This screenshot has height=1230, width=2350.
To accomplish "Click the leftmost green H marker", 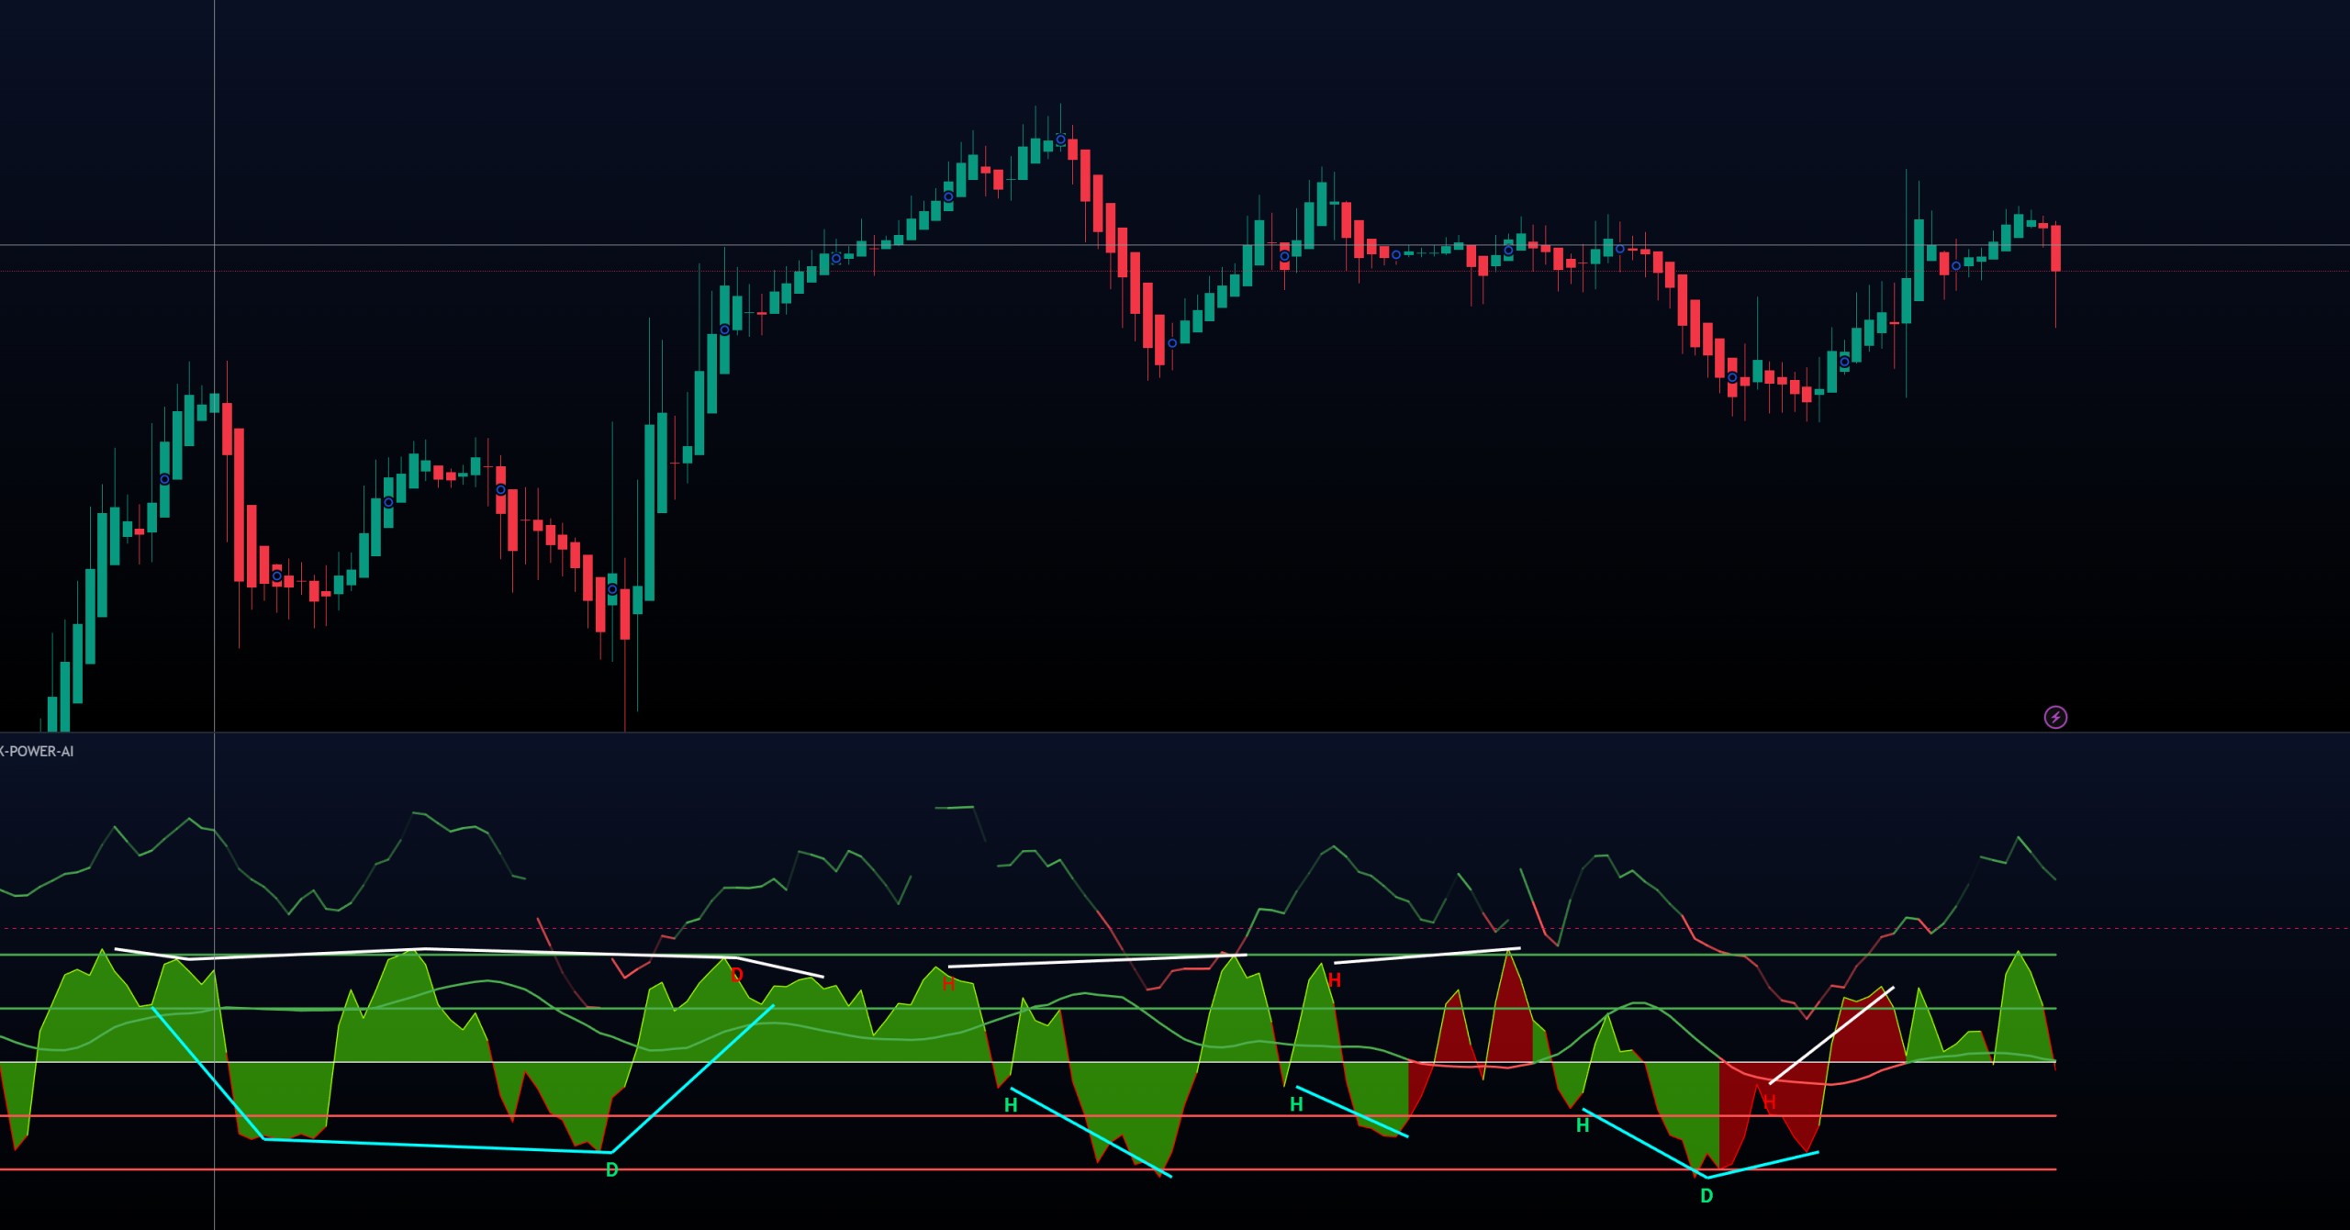I will (1011, 1105).
